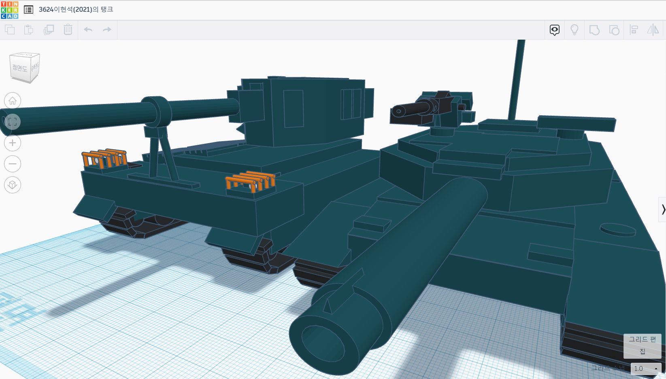Click the Redo arrow
The image size is (666, 379).
point(107,30)
